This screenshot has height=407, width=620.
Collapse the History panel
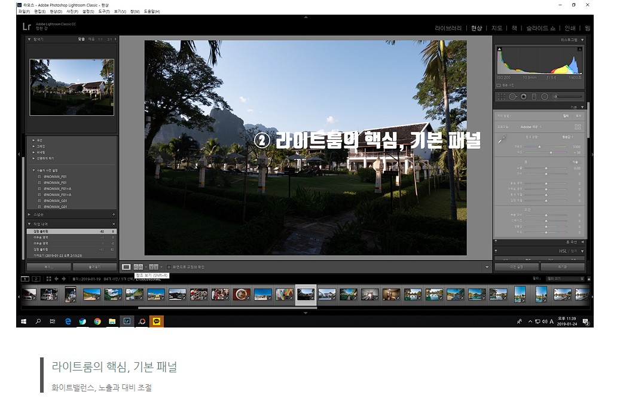[29, 224]
